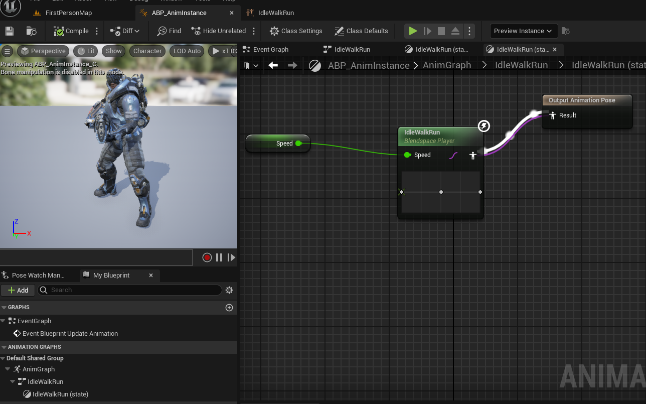Image resolution: width=646 pixels, height=404 pixels.
Task: Click the red record button in viewport
Action: pyautogui.click(x=207, y=257)
